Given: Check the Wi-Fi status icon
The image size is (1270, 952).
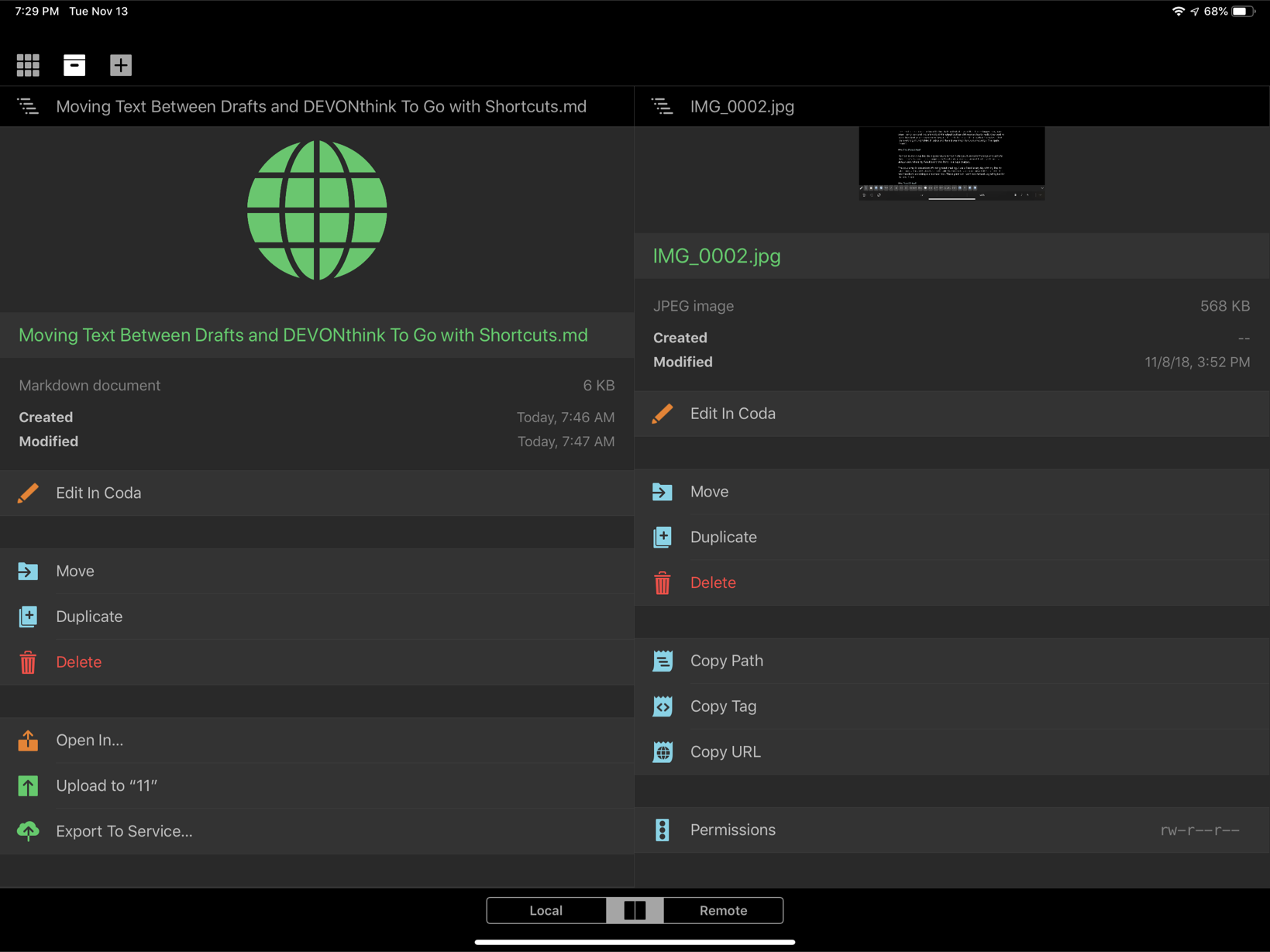Looking at the screenshot, I should point(1178,12).
